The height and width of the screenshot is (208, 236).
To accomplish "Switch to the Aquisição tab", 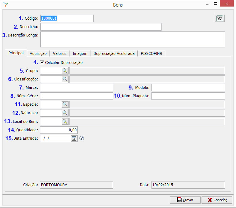I will [38, 54].
